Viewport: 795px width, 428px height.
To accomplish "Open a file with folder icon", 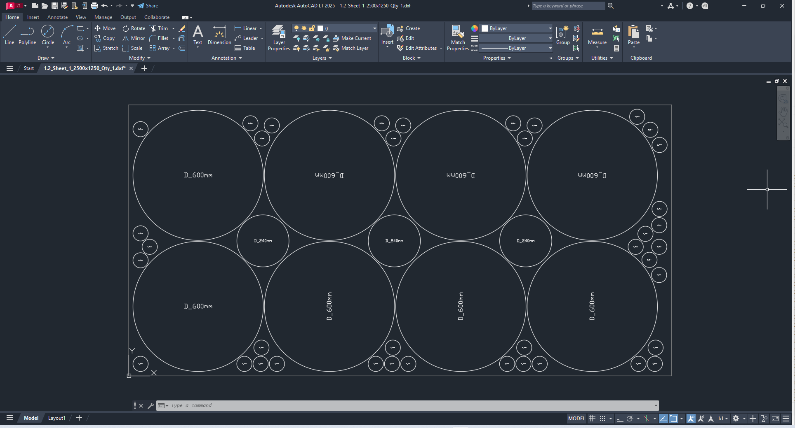I will [x=45, y=6].
